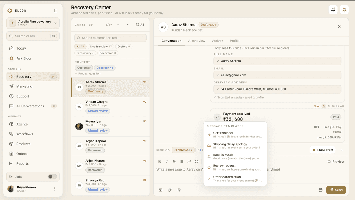355x200 pixels.
Task: Select Recovery center in sidebar
Action: (x=33, y=77)
